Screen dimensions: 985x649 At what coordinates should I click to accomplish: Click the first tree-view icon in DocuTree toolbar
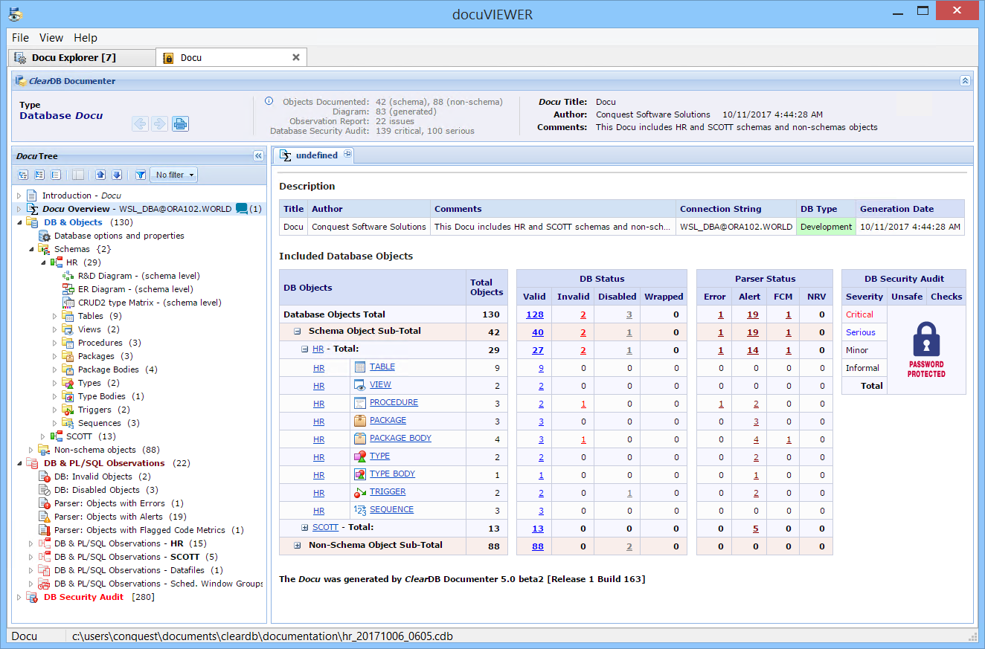tap(23, 175)
